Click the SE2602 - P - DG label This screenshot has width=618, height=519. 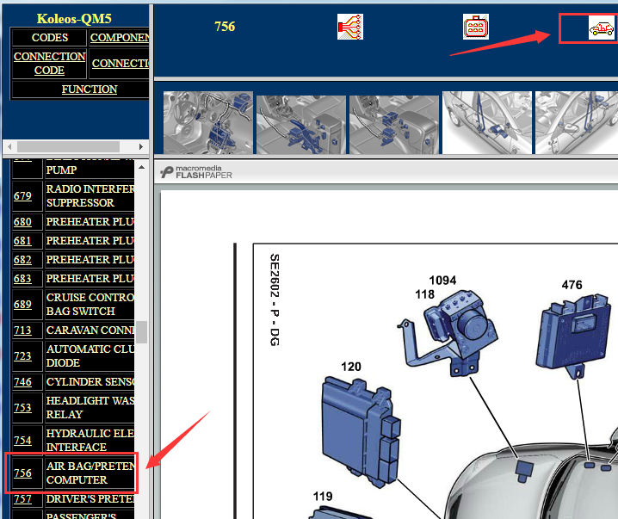click(x=275, y=300)
